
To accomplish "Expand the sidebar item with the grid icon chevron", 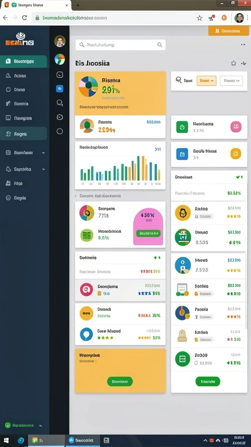I will click(x=44, y=153).
